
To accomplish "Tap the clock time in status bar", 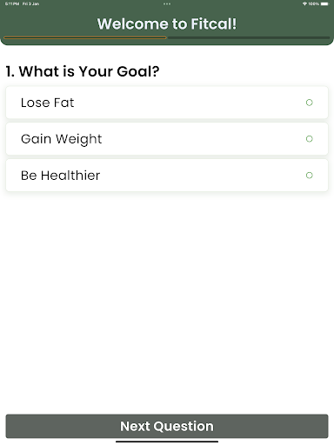I will (x=12, y=3).
